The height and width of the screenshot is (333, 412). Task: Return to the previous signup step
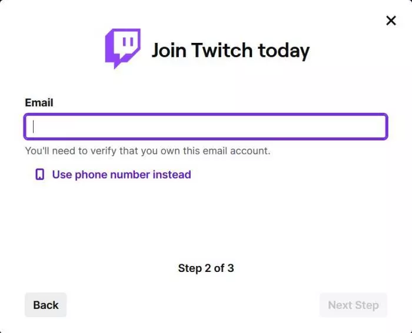pyautogui.click(x=45, y=305)
